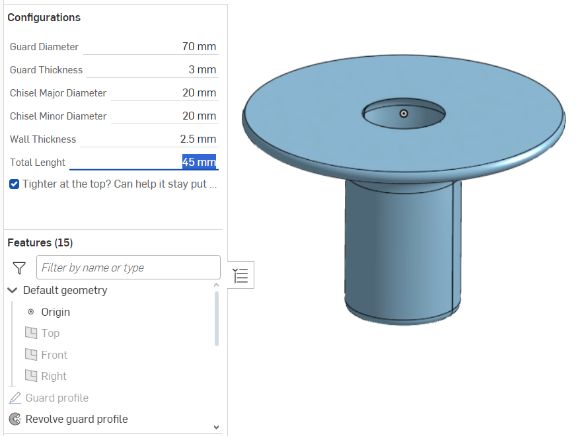Click the 'Default geometry' label
The height and width of the screenshot is (436, 584).
click(65, 290)
